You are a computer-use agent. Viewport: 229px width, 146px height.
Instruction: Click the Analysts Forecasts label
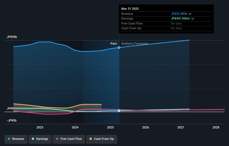(134, 43)
